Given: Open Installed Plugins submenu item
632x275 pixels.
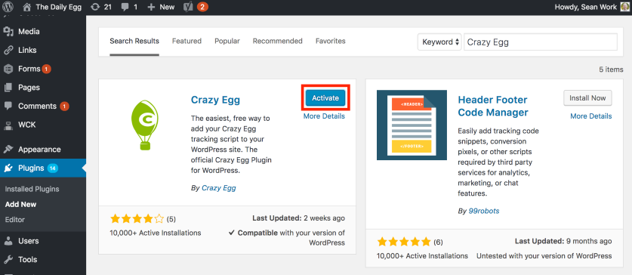Looking at the screenshot, I should (32, 189).
